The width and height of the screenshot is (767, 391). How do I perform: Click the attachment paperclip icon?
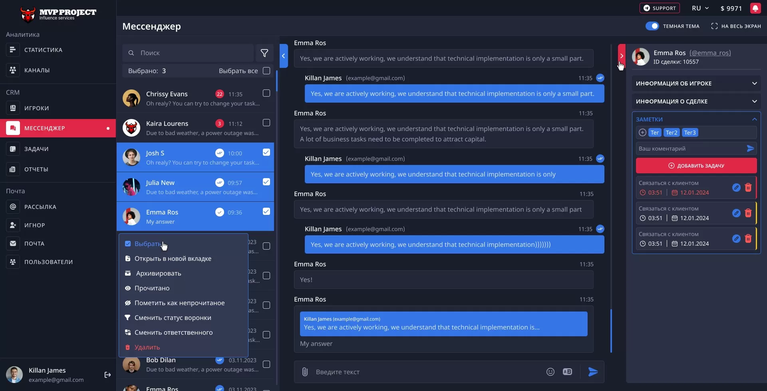[305, 372]
